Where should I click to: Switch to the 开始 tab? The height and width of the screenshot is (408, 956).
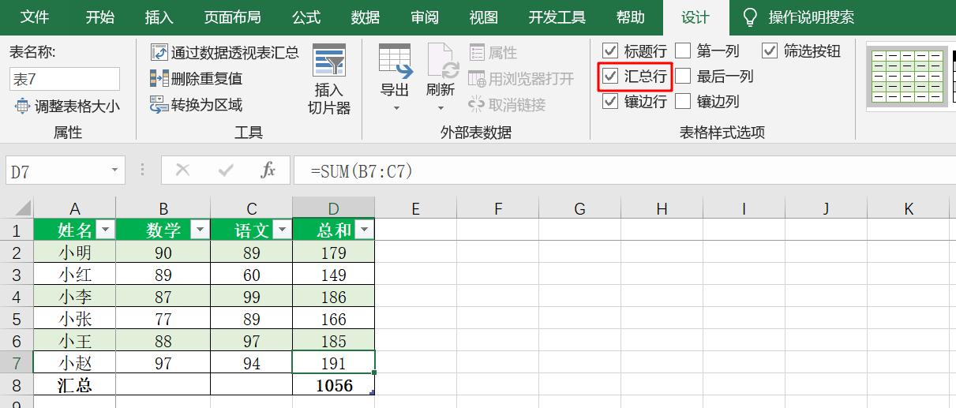pos(99,17)
